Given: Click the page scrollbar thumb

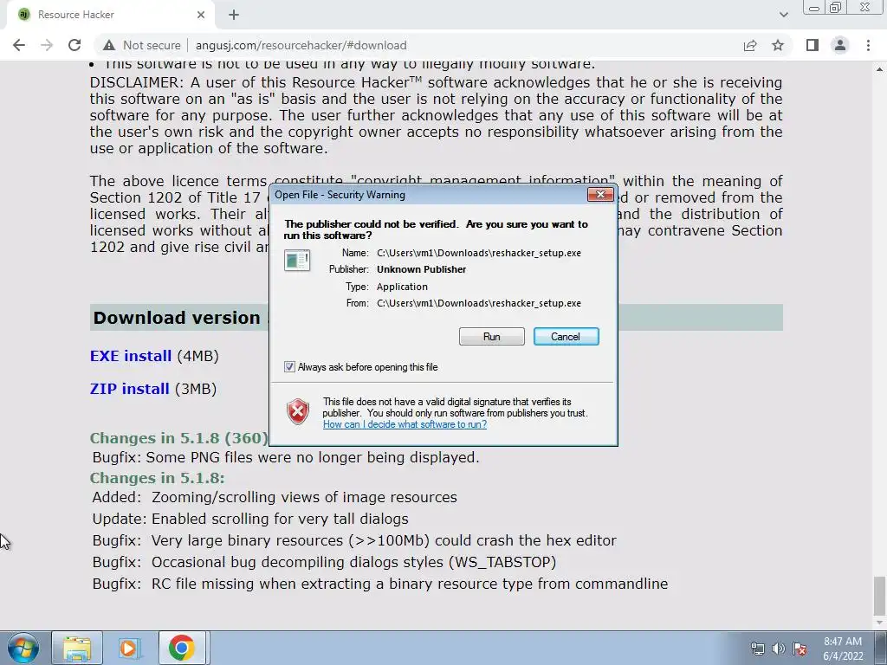Looking at the screenshot, I should [x=879, y=594].
